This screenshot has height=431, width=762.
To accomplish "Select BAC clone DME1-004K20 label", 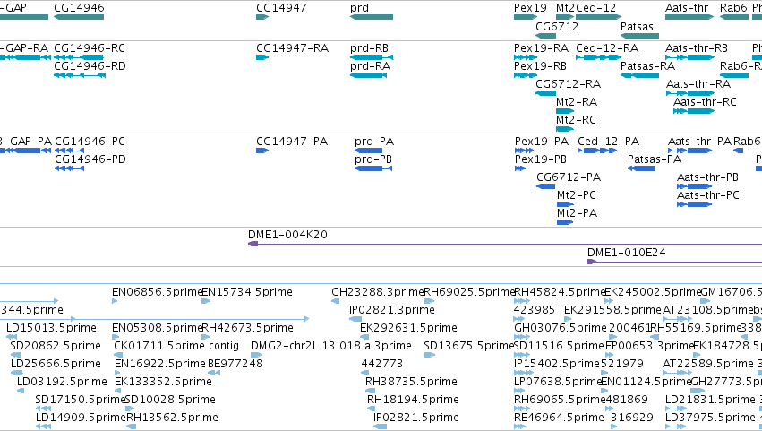I will tap(287, 235).
